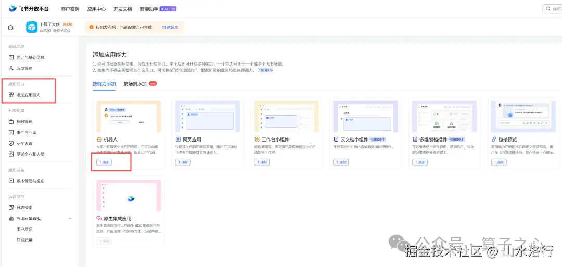Open 用户反馈 under 应用质量看板
The image size is (562, 267).
[24, 229]
